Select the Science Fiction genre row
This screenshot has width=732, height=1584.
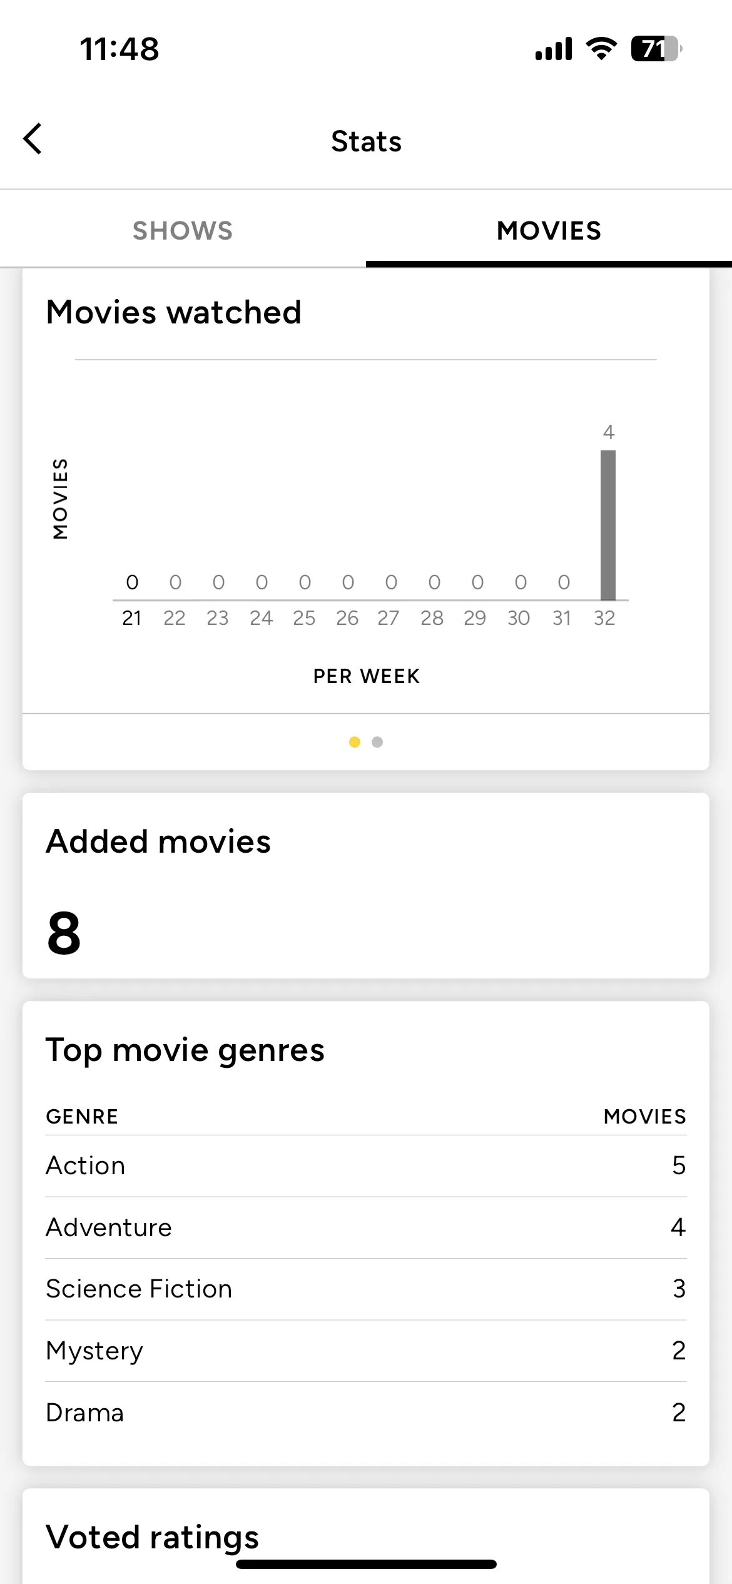click(x=366, y=1289)
